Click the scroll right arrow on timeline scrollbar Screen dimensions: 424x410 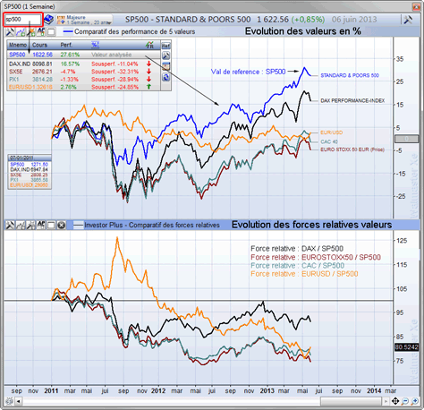coord(386,402)
